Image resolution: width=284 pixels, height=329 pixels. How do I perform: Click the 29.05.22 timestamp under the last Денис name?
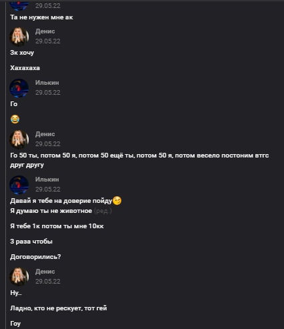(x=48, y=282)
